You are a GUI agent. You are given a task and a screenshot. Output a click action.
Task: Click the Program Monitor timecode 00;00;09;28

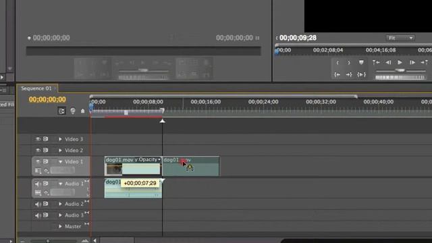point(298,38)
